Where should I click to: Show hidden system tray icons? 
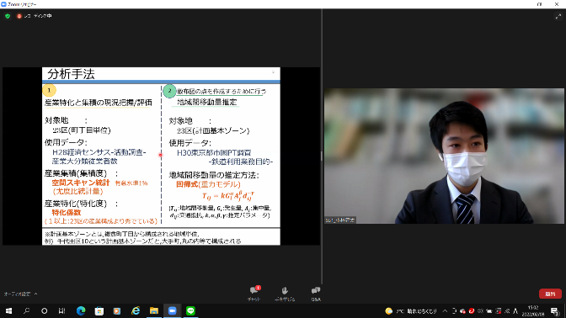tap(445, 310)
